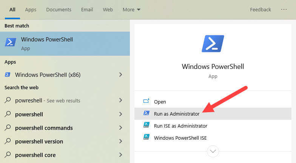The height and width of the screenshot is (163, 296).
Task: Open the Email search tab
Action: 87,10
